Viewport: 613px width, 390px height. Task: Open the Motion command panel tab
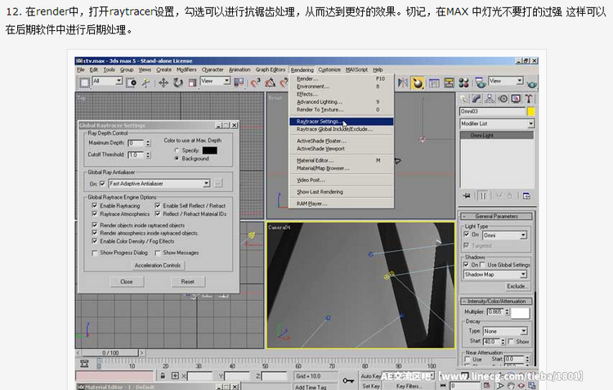coord(503,99)
